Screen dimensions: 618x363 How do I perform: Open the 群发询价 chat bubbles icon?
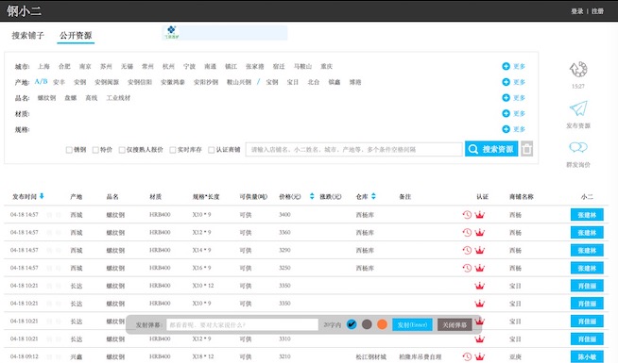tap(578, 147)
